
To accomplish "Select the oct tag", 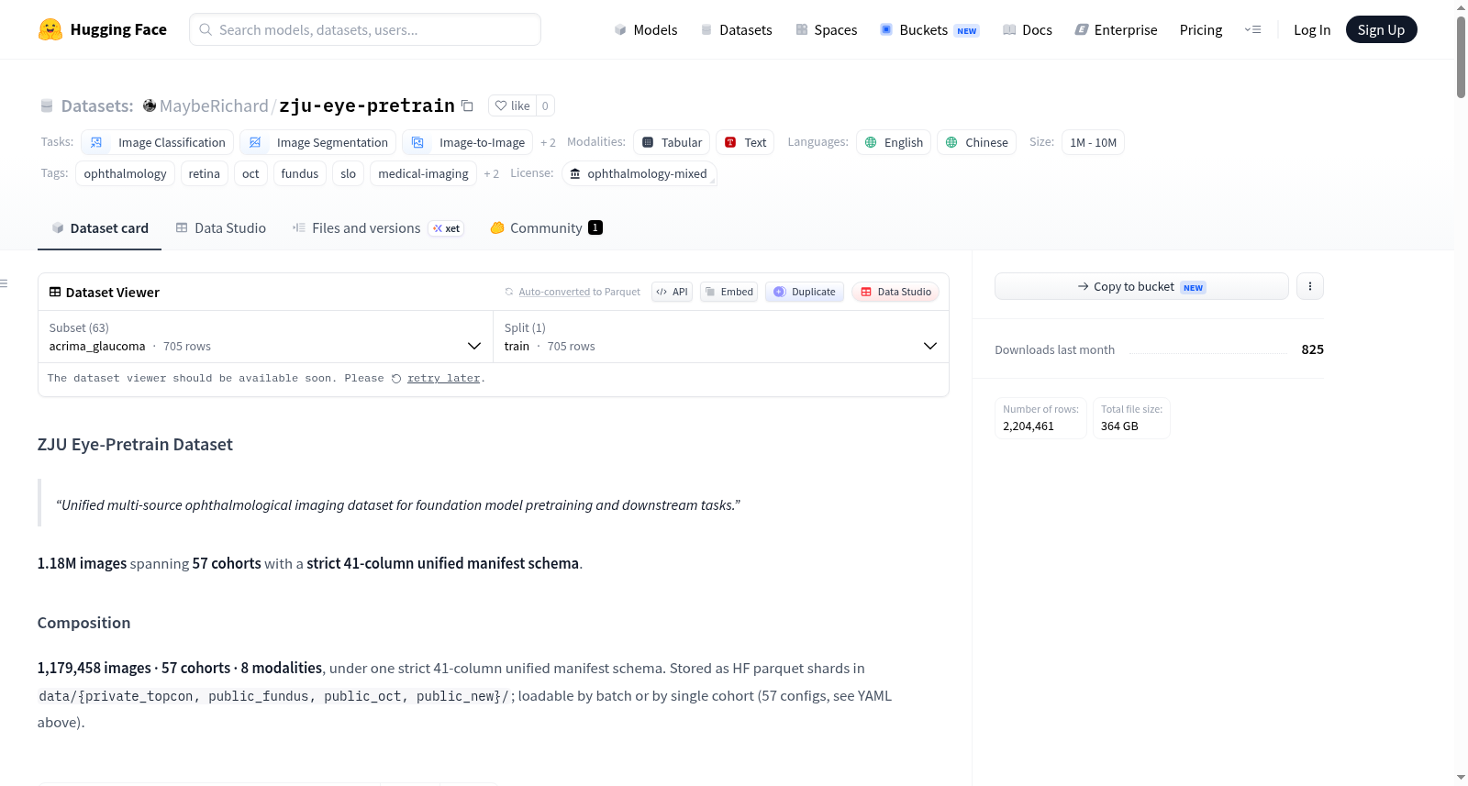I will (250, 173).
